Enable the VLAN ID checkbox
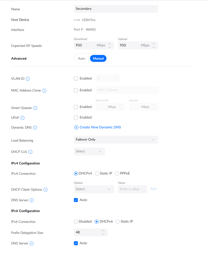Screen dimensions: 208x255 76,78
